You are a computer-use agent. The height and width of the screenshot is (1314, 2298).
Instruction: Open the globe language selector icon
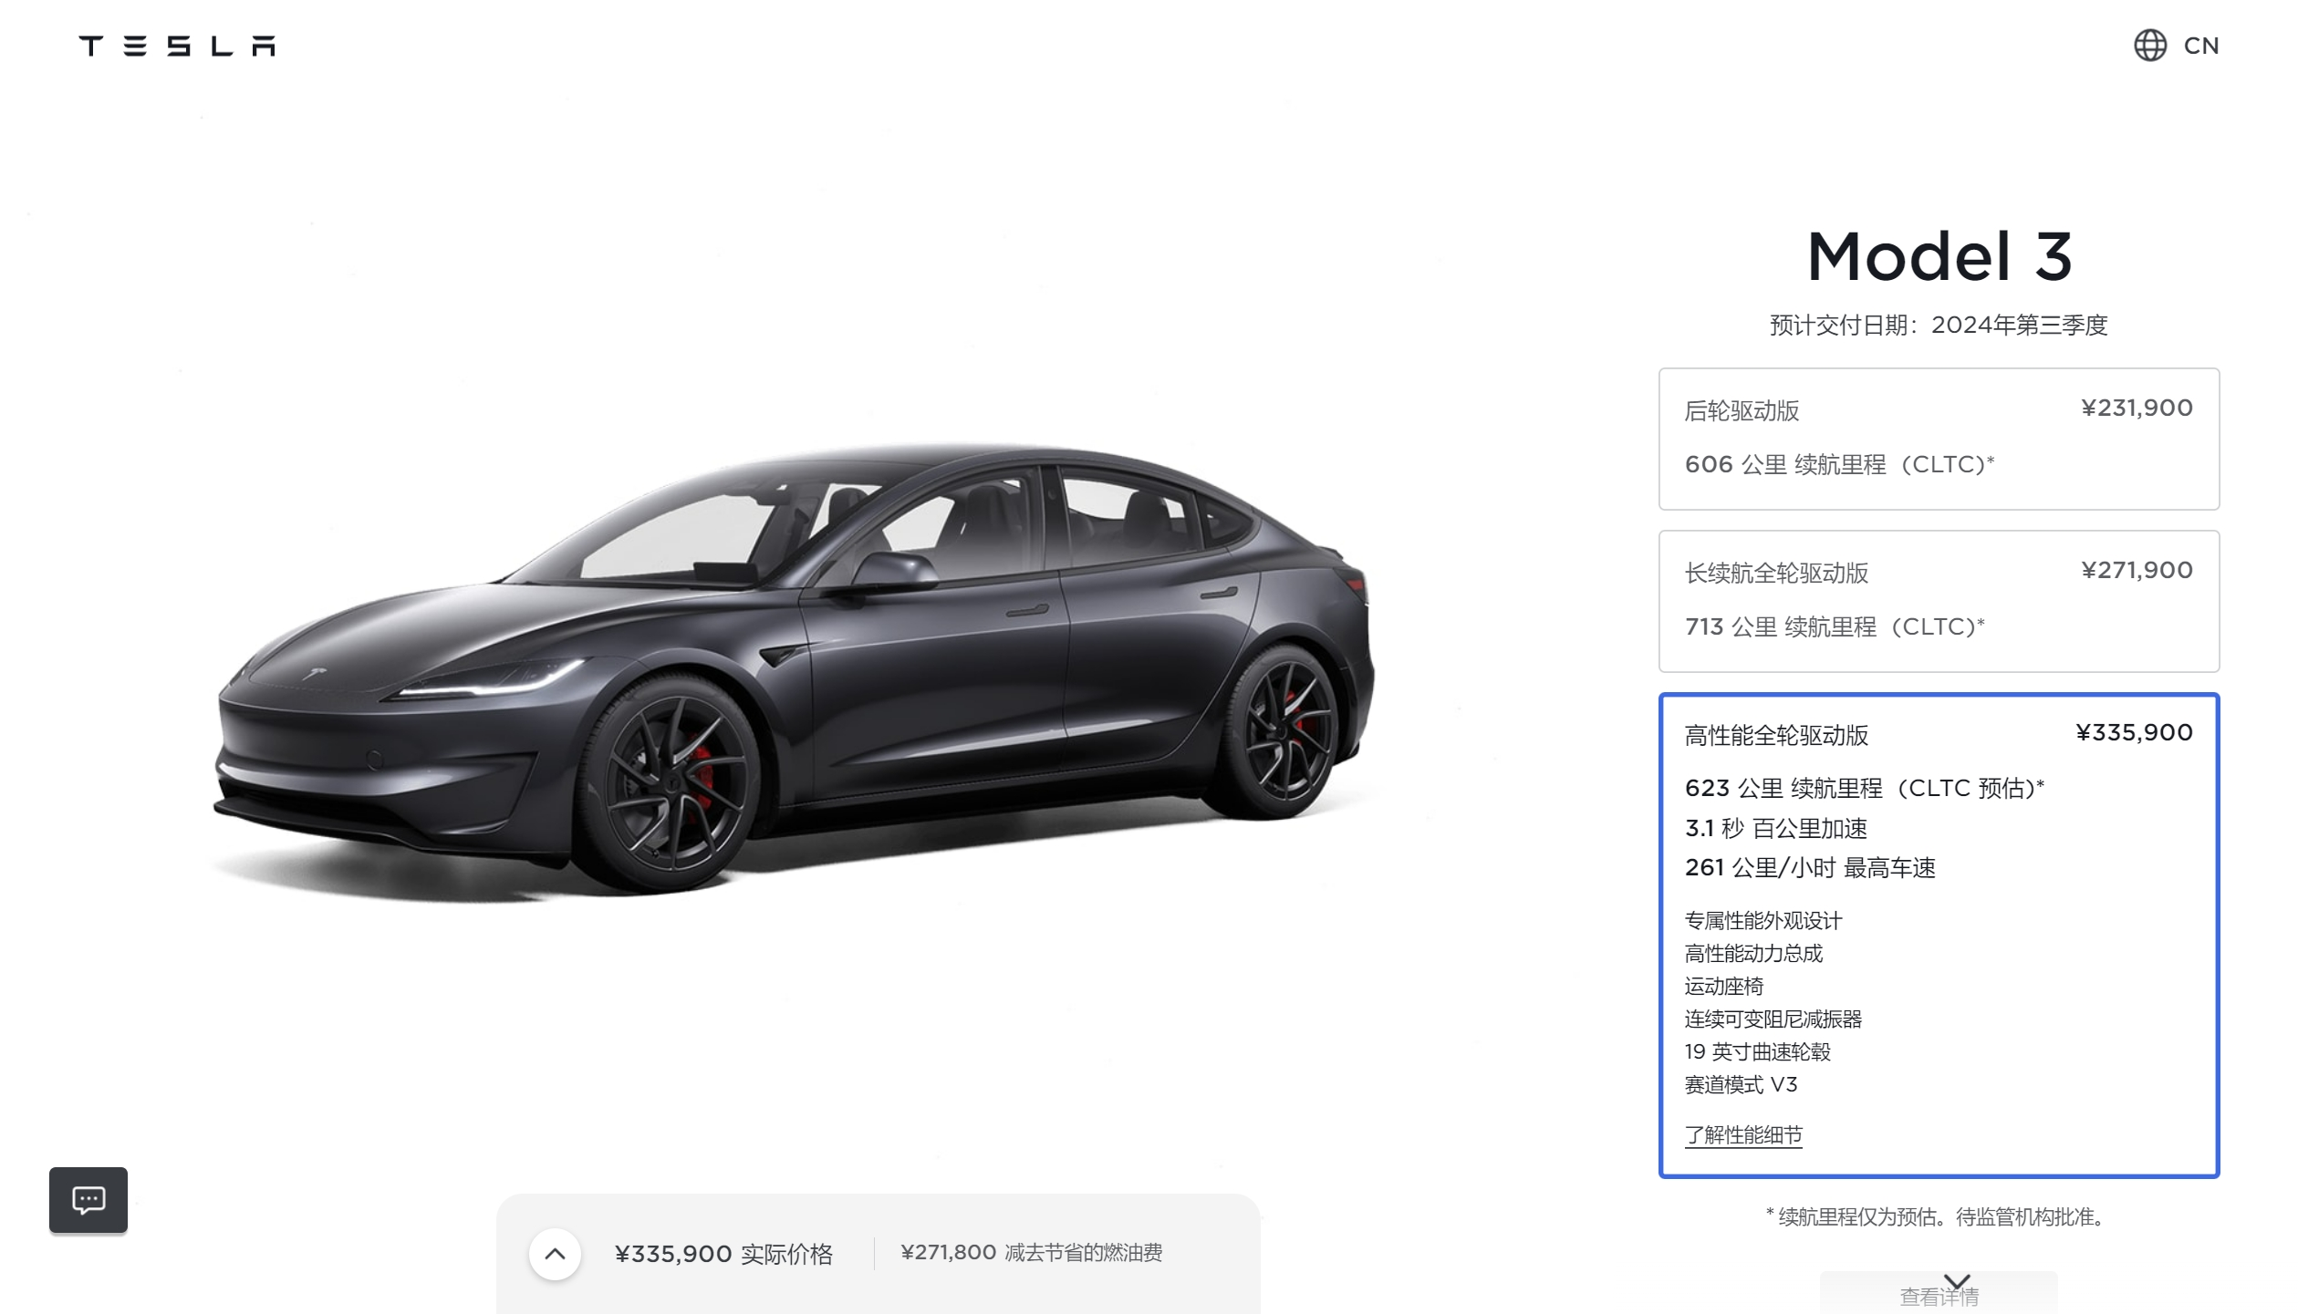[x=2149, y=46]
